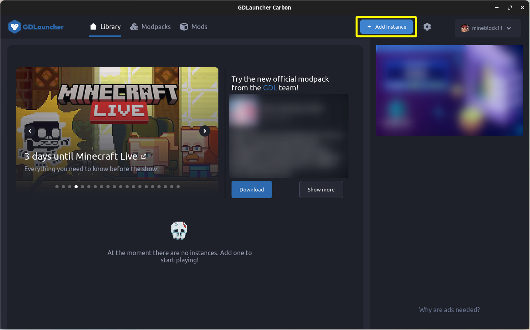Select the last news carousel dot

coord(178,187)
